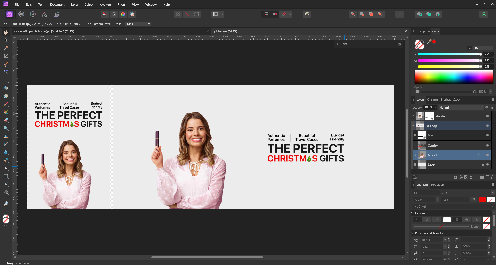This screenshot has width=496, height=265.
Task: Open the Units Pixels dropdown
Action: tap(138, 24)
